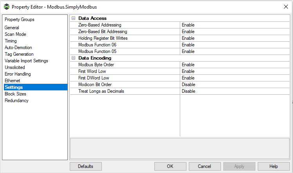Select the Zero-Based Addressing property label

(x=100, y=25)
